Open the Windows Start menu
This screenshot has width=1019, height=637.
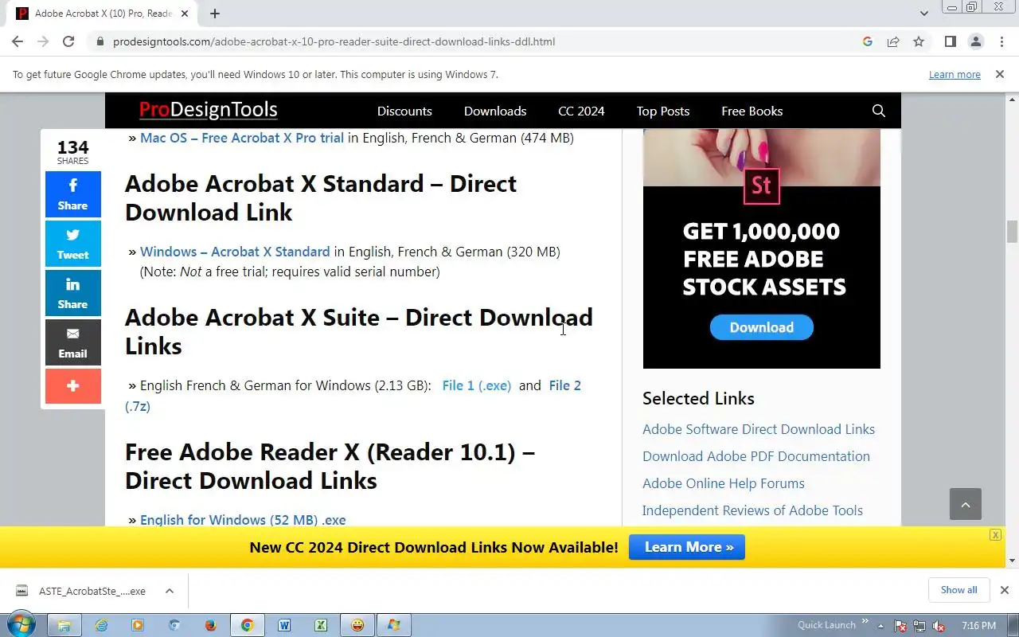click(21, 625)
